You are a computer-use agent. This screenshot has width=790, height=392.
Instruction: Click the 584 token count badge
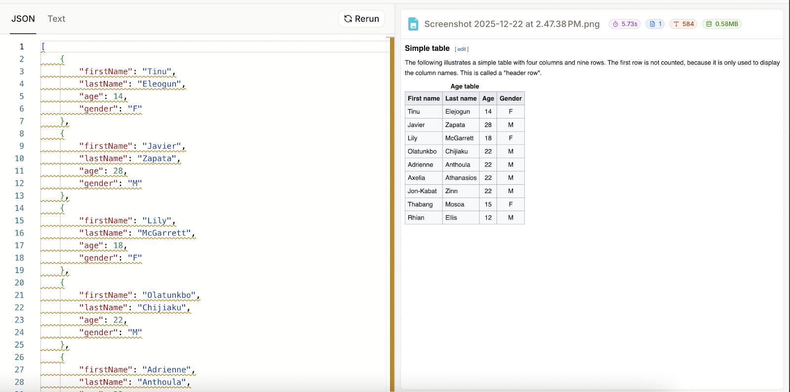[683, 24]
